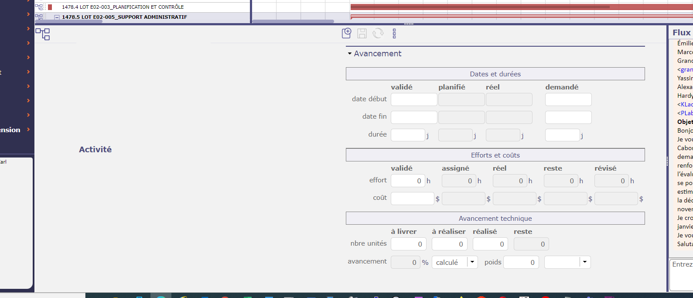This screenshot has width=693, height=298.
Task: Click the validé durée field
Action: point(408,135)
